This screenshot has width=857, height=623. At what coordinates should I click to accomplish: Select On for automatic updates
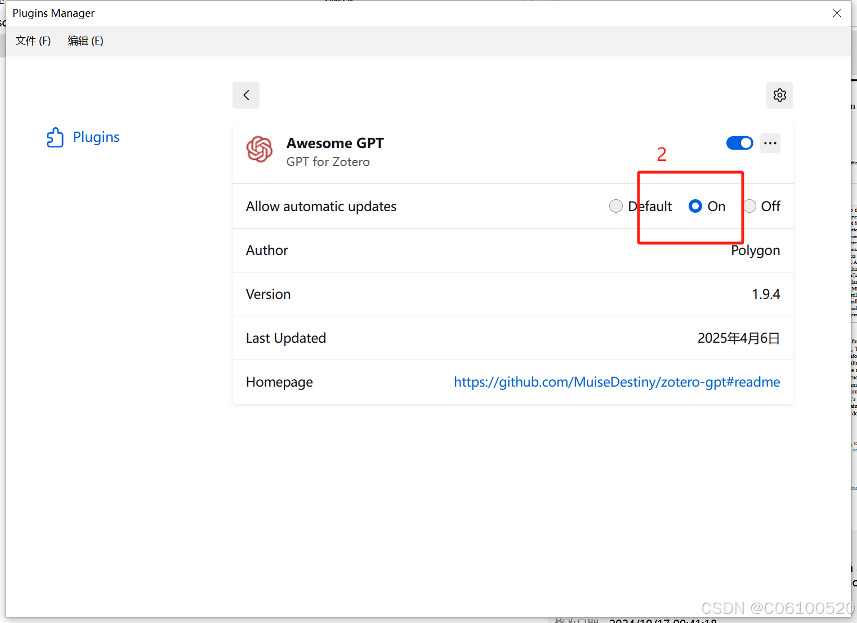click(x=695, y=206)
